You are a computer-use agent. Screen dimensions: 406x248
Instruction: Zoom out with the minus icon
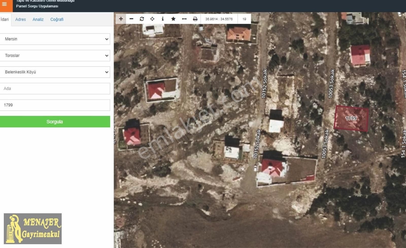(131, 19)
